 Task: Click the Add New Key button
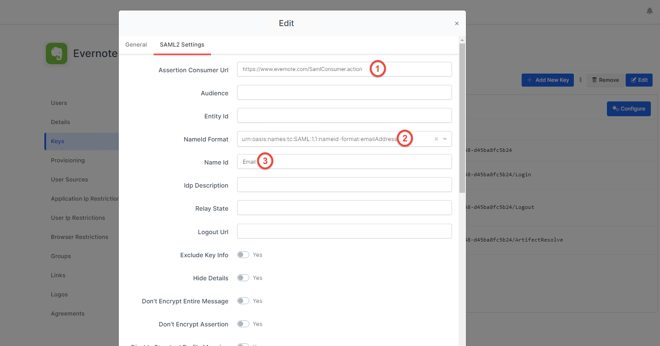tap(547, 80)
